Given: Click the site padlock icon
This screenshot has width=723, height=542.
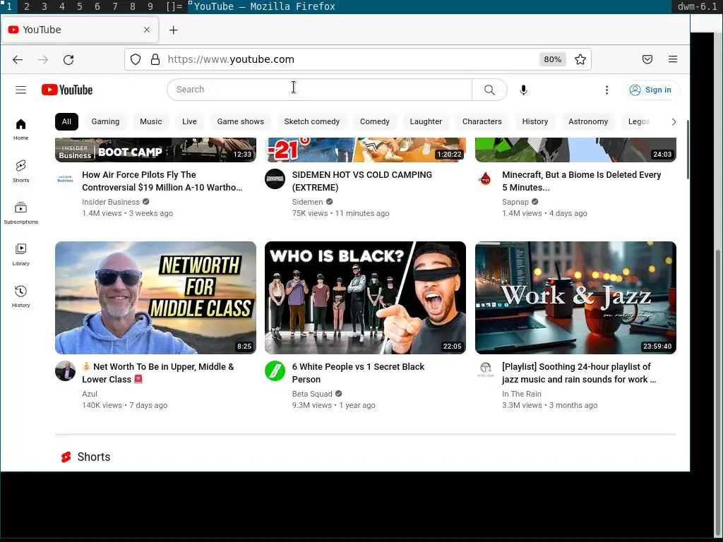Looking at the screenshot, I should tap(155, 59).
